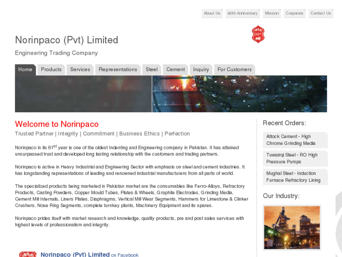Click the Our Industry steel plant photo
The width and height of the screenshot is (342, 257).
coord(292,227)
